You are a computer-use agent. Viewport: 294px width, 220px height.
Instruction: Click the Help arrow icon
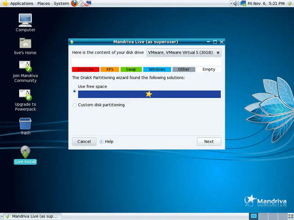pyautogui.click(x=101, y=142)
